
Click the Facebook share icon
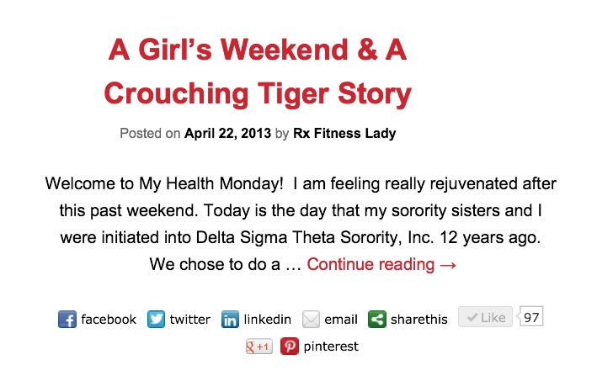pyautogui.click(x=67, y=319)
